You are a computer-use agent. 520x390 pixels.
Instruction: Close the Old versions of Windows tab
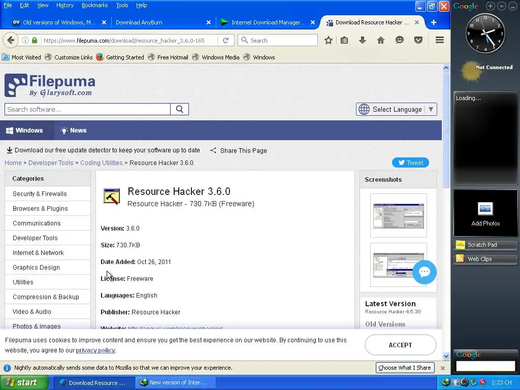(x=104, y=22)
